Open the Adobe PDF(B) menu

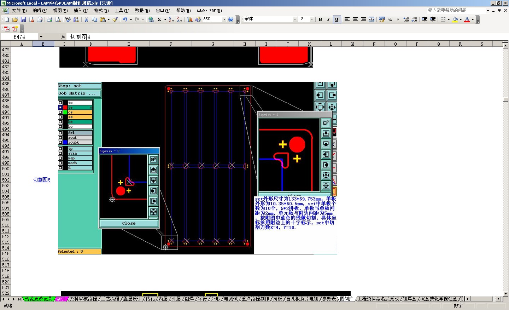209,11
